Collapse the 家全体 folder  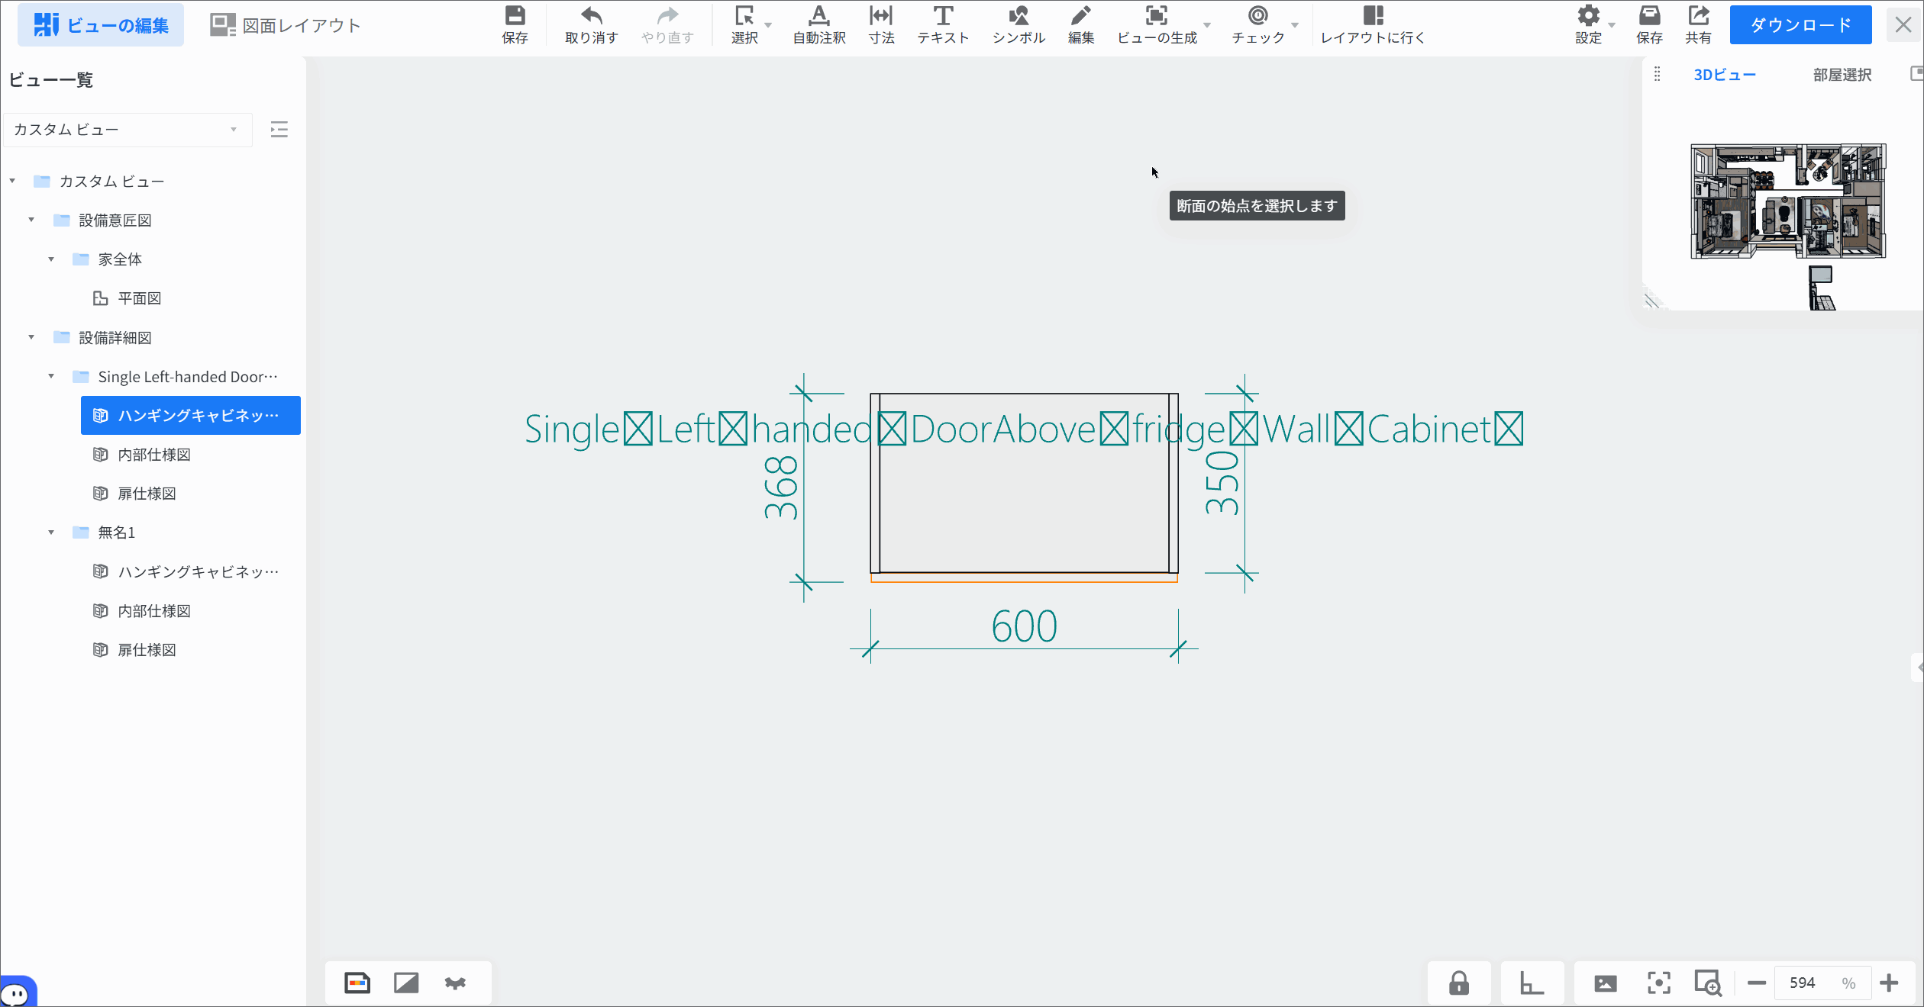click(x=51, y=259)
